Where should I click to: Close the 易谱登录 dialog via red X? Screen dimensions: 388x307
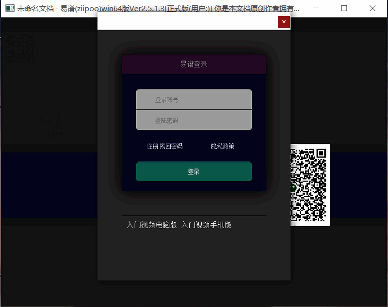click(x=284, y=22)
